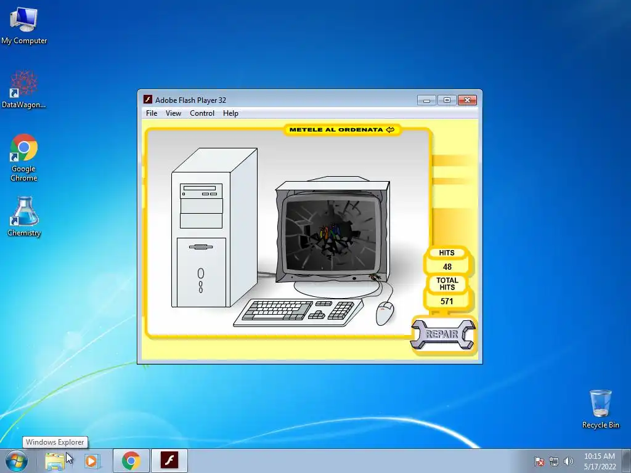This screenshot has height=473, width=631.
Task: Open Windows Explorer from the taskbar
Action: [55, 461]
